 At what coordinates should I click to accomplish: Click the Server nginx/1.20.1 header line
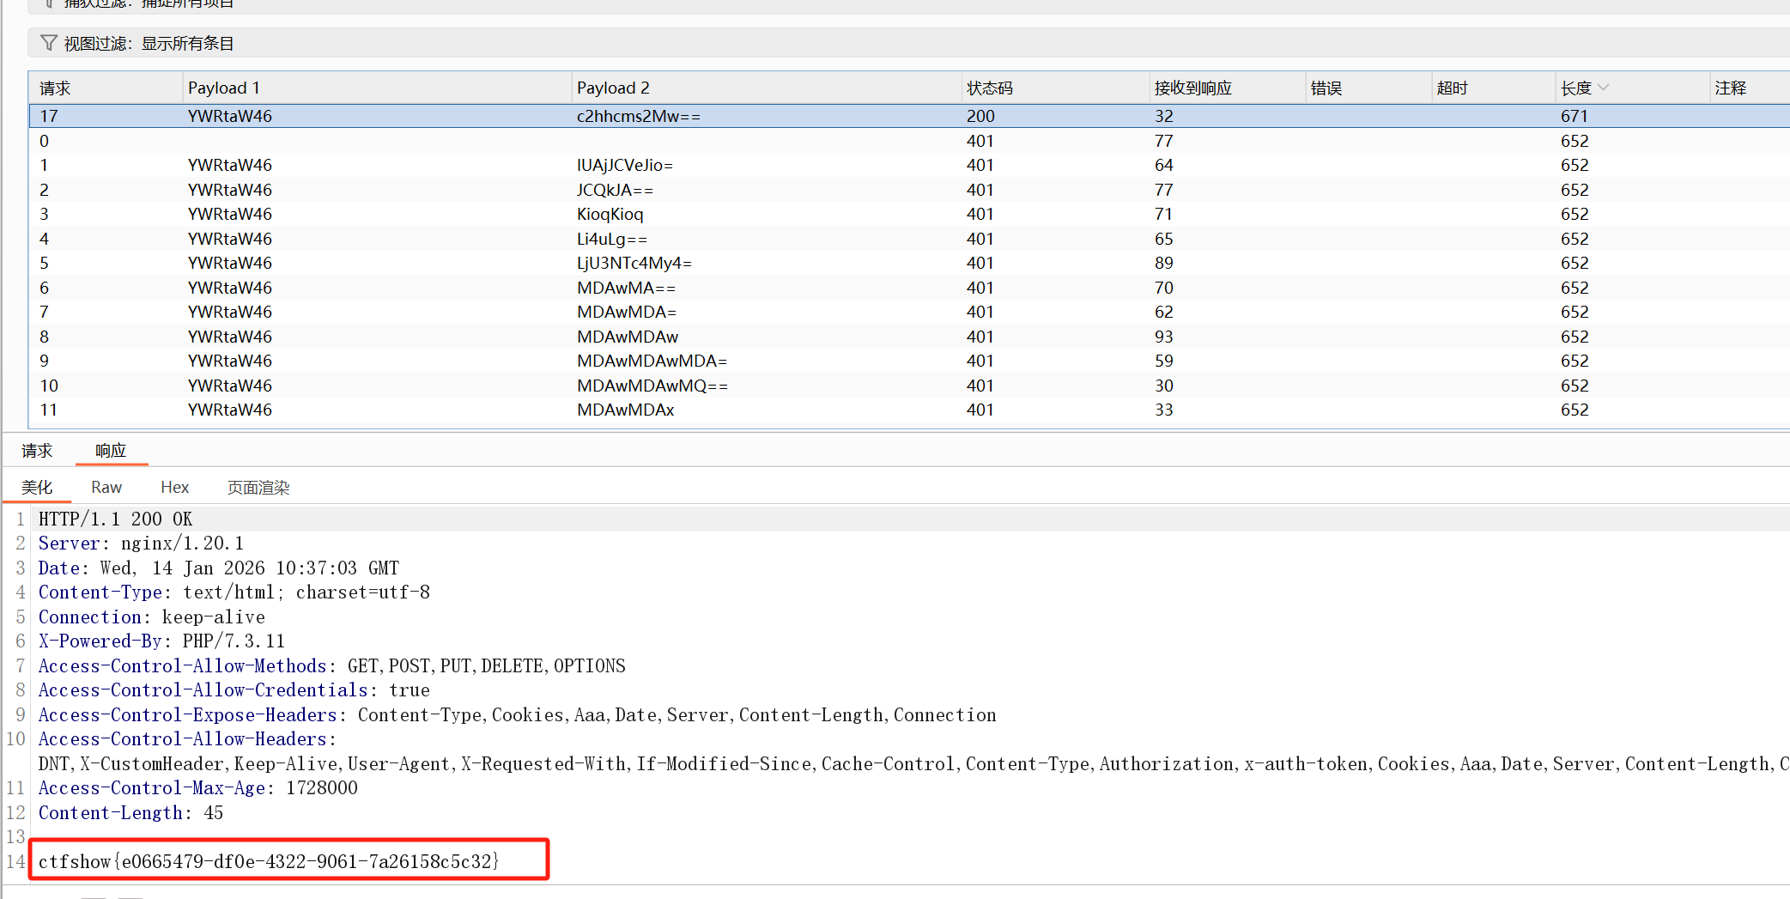pyautogui.click(x=142, y=544)
